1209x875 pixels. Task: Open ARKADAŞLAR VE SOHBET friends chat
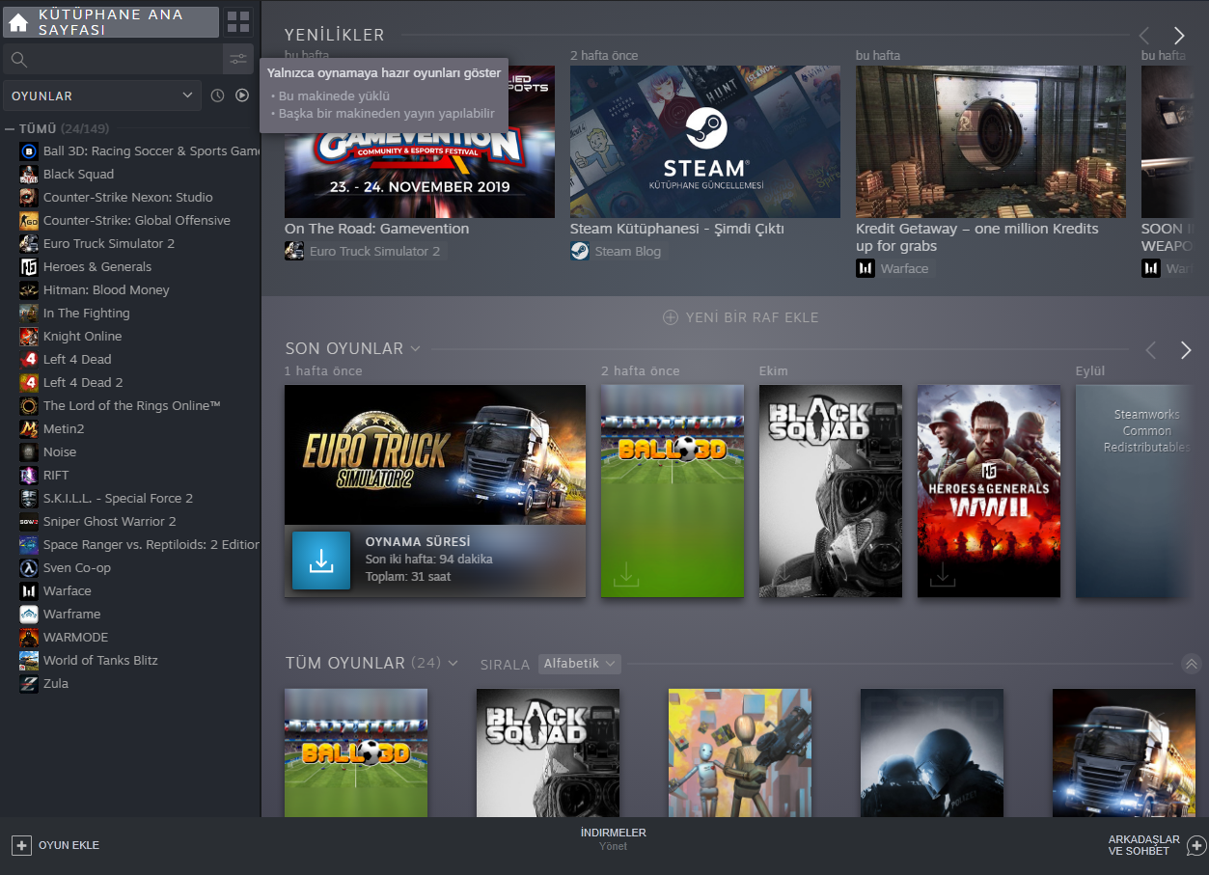[x=1157, y=845]
